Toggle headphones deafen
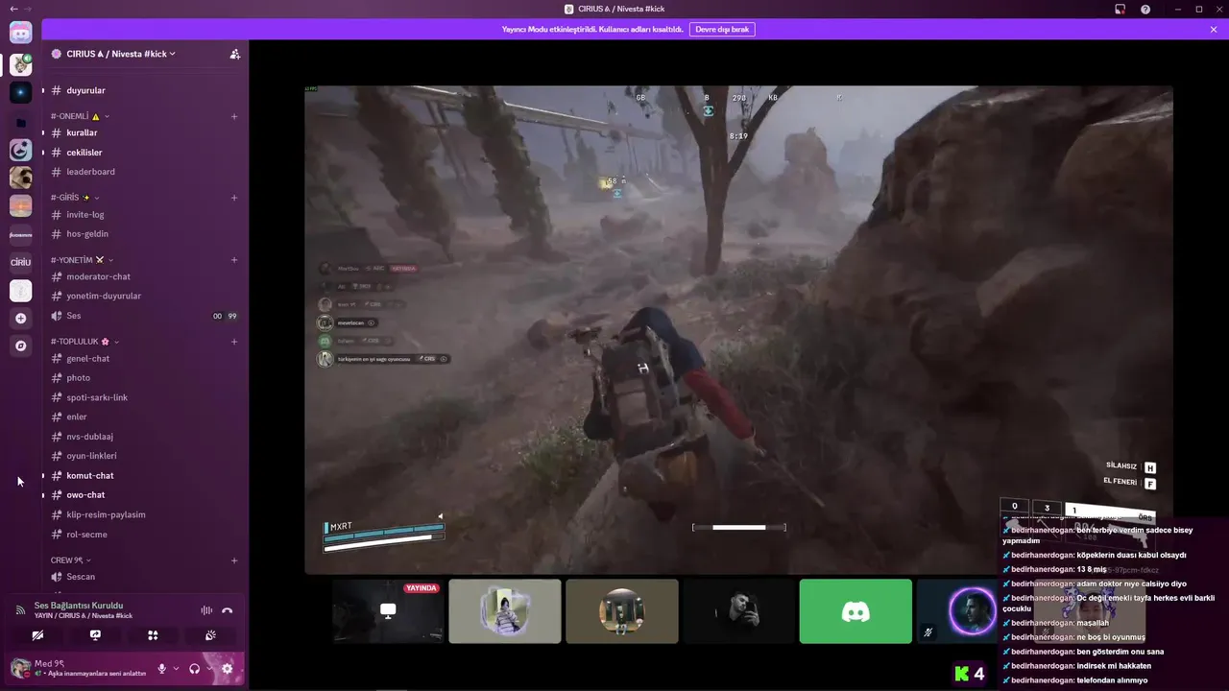 click(194, 669)
